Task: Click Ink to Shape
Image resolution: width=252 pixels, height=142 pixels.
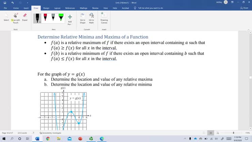Action: tap(82, 18)
